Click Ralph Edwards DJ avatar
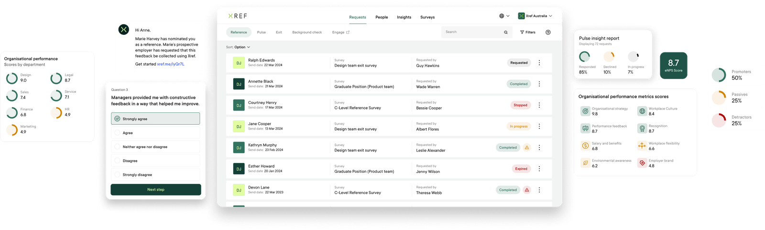The image size is (765, 230). click(239, 63)
